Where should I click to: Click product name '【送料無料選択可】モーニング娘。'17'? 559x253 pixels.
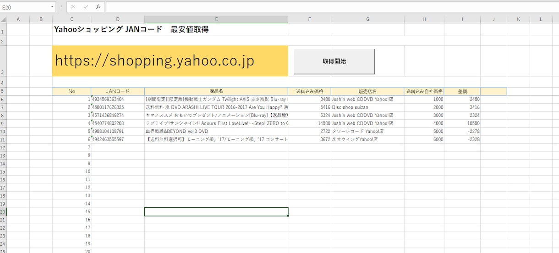216,139
